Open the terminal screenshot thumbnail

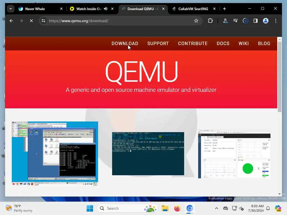pos(148,154)
